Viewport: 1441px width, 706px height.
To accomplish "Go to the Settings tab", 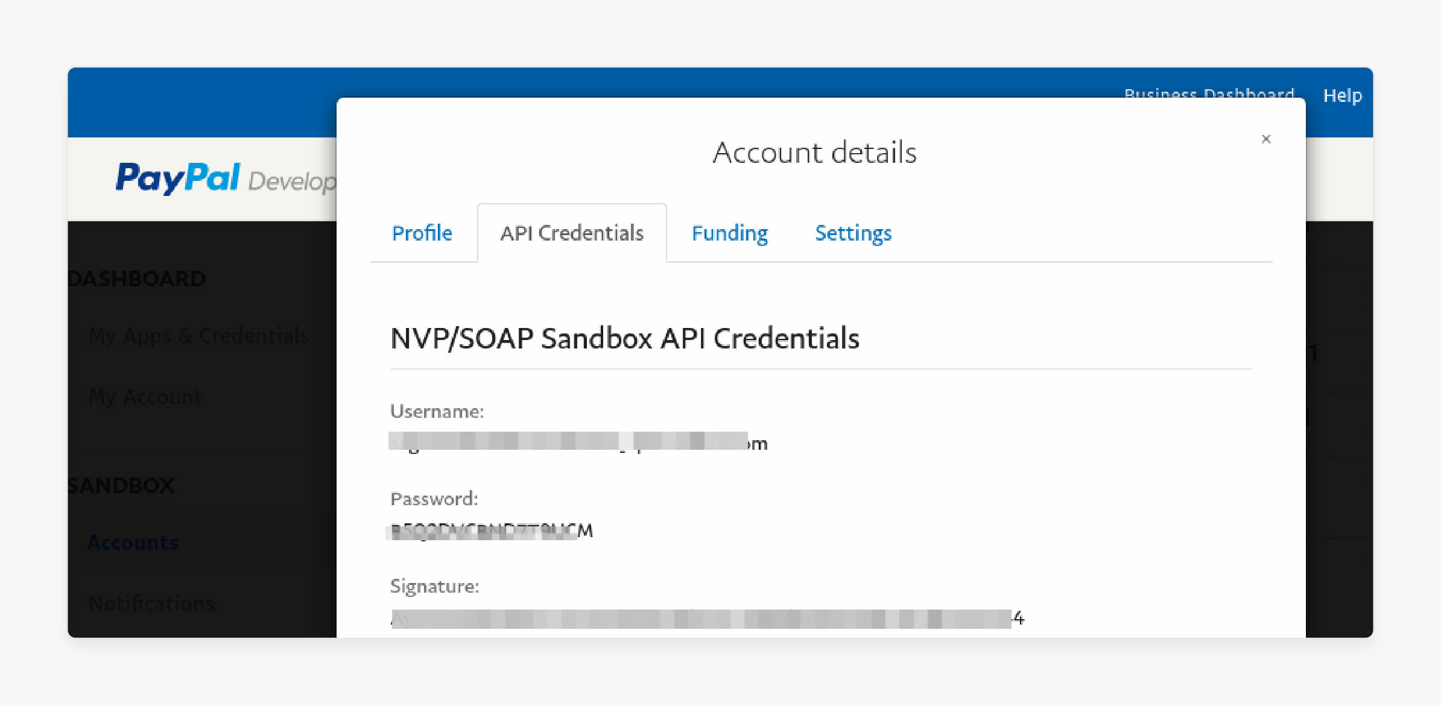I will [853, 233].
